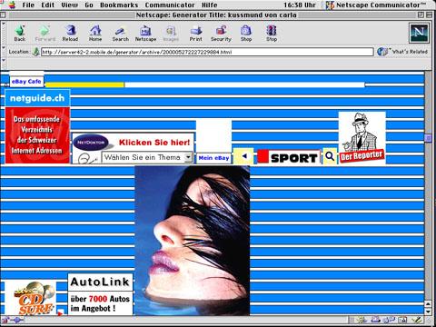The width and height of the screenshot is (436, 327).
Task: Click the vertical scrollbar thumb
Action: (x=428, y=138)
